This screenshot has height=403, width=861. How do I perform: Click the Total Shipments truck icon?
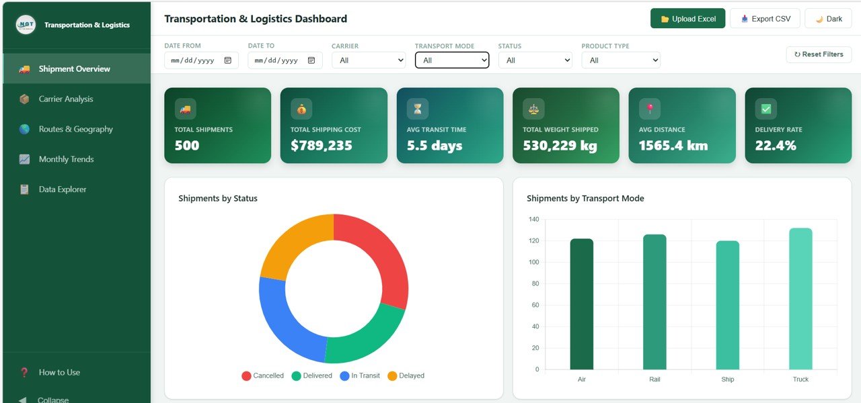[x=185, y=109]
